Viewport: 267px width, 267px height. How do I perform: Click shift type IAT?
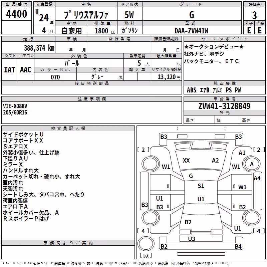(9, 70)
